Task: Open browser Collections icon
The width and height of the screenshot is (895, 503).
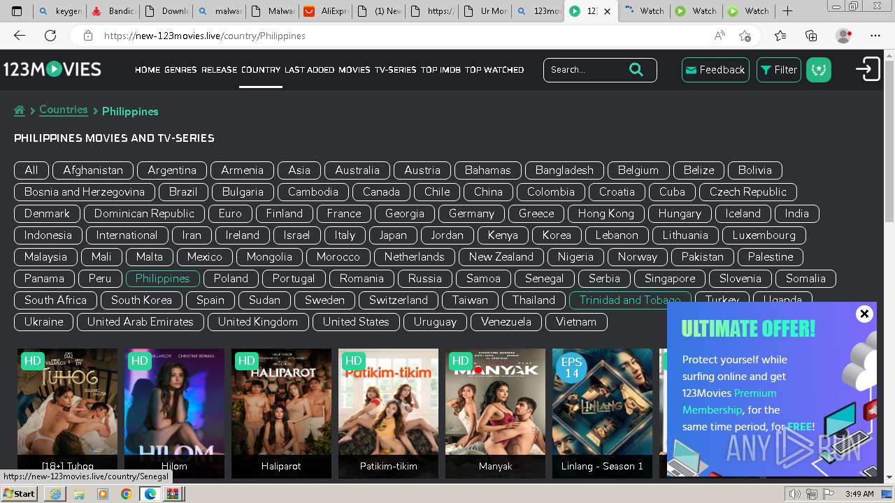Action: point(811,36)
